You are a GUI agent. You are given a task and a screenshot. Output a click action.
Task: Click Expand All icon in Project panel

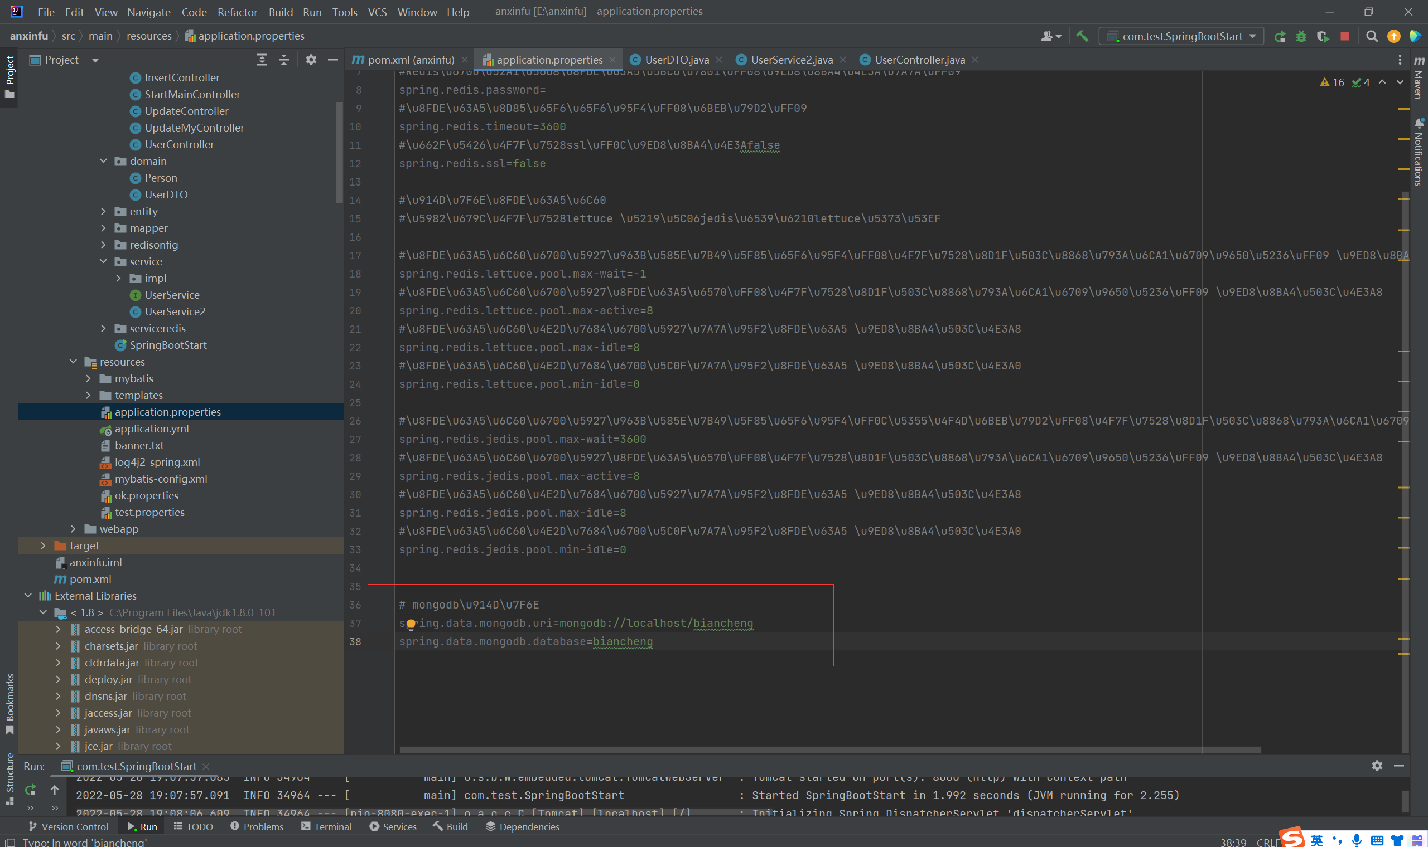click(262, 60)
